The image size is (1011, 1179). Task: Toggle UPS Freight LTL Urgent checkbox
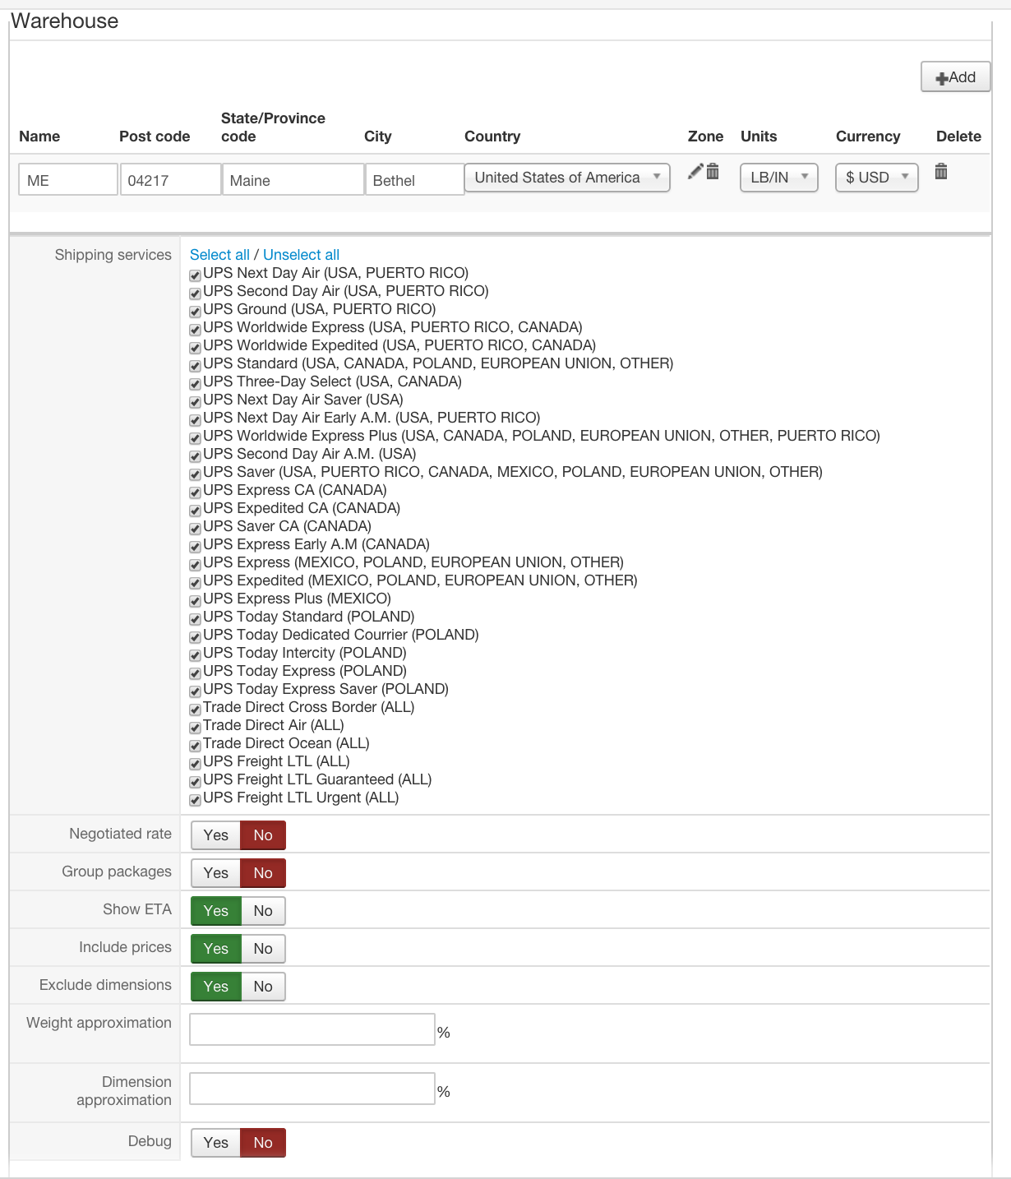196,799
